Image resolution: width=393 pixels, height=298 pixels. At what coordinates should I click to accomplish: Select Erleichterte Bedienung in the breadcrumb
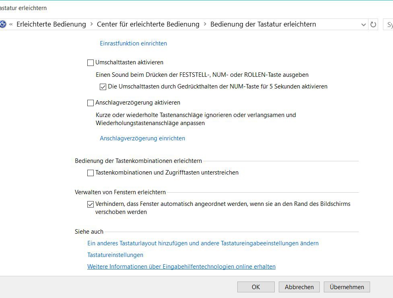point(51,24)
